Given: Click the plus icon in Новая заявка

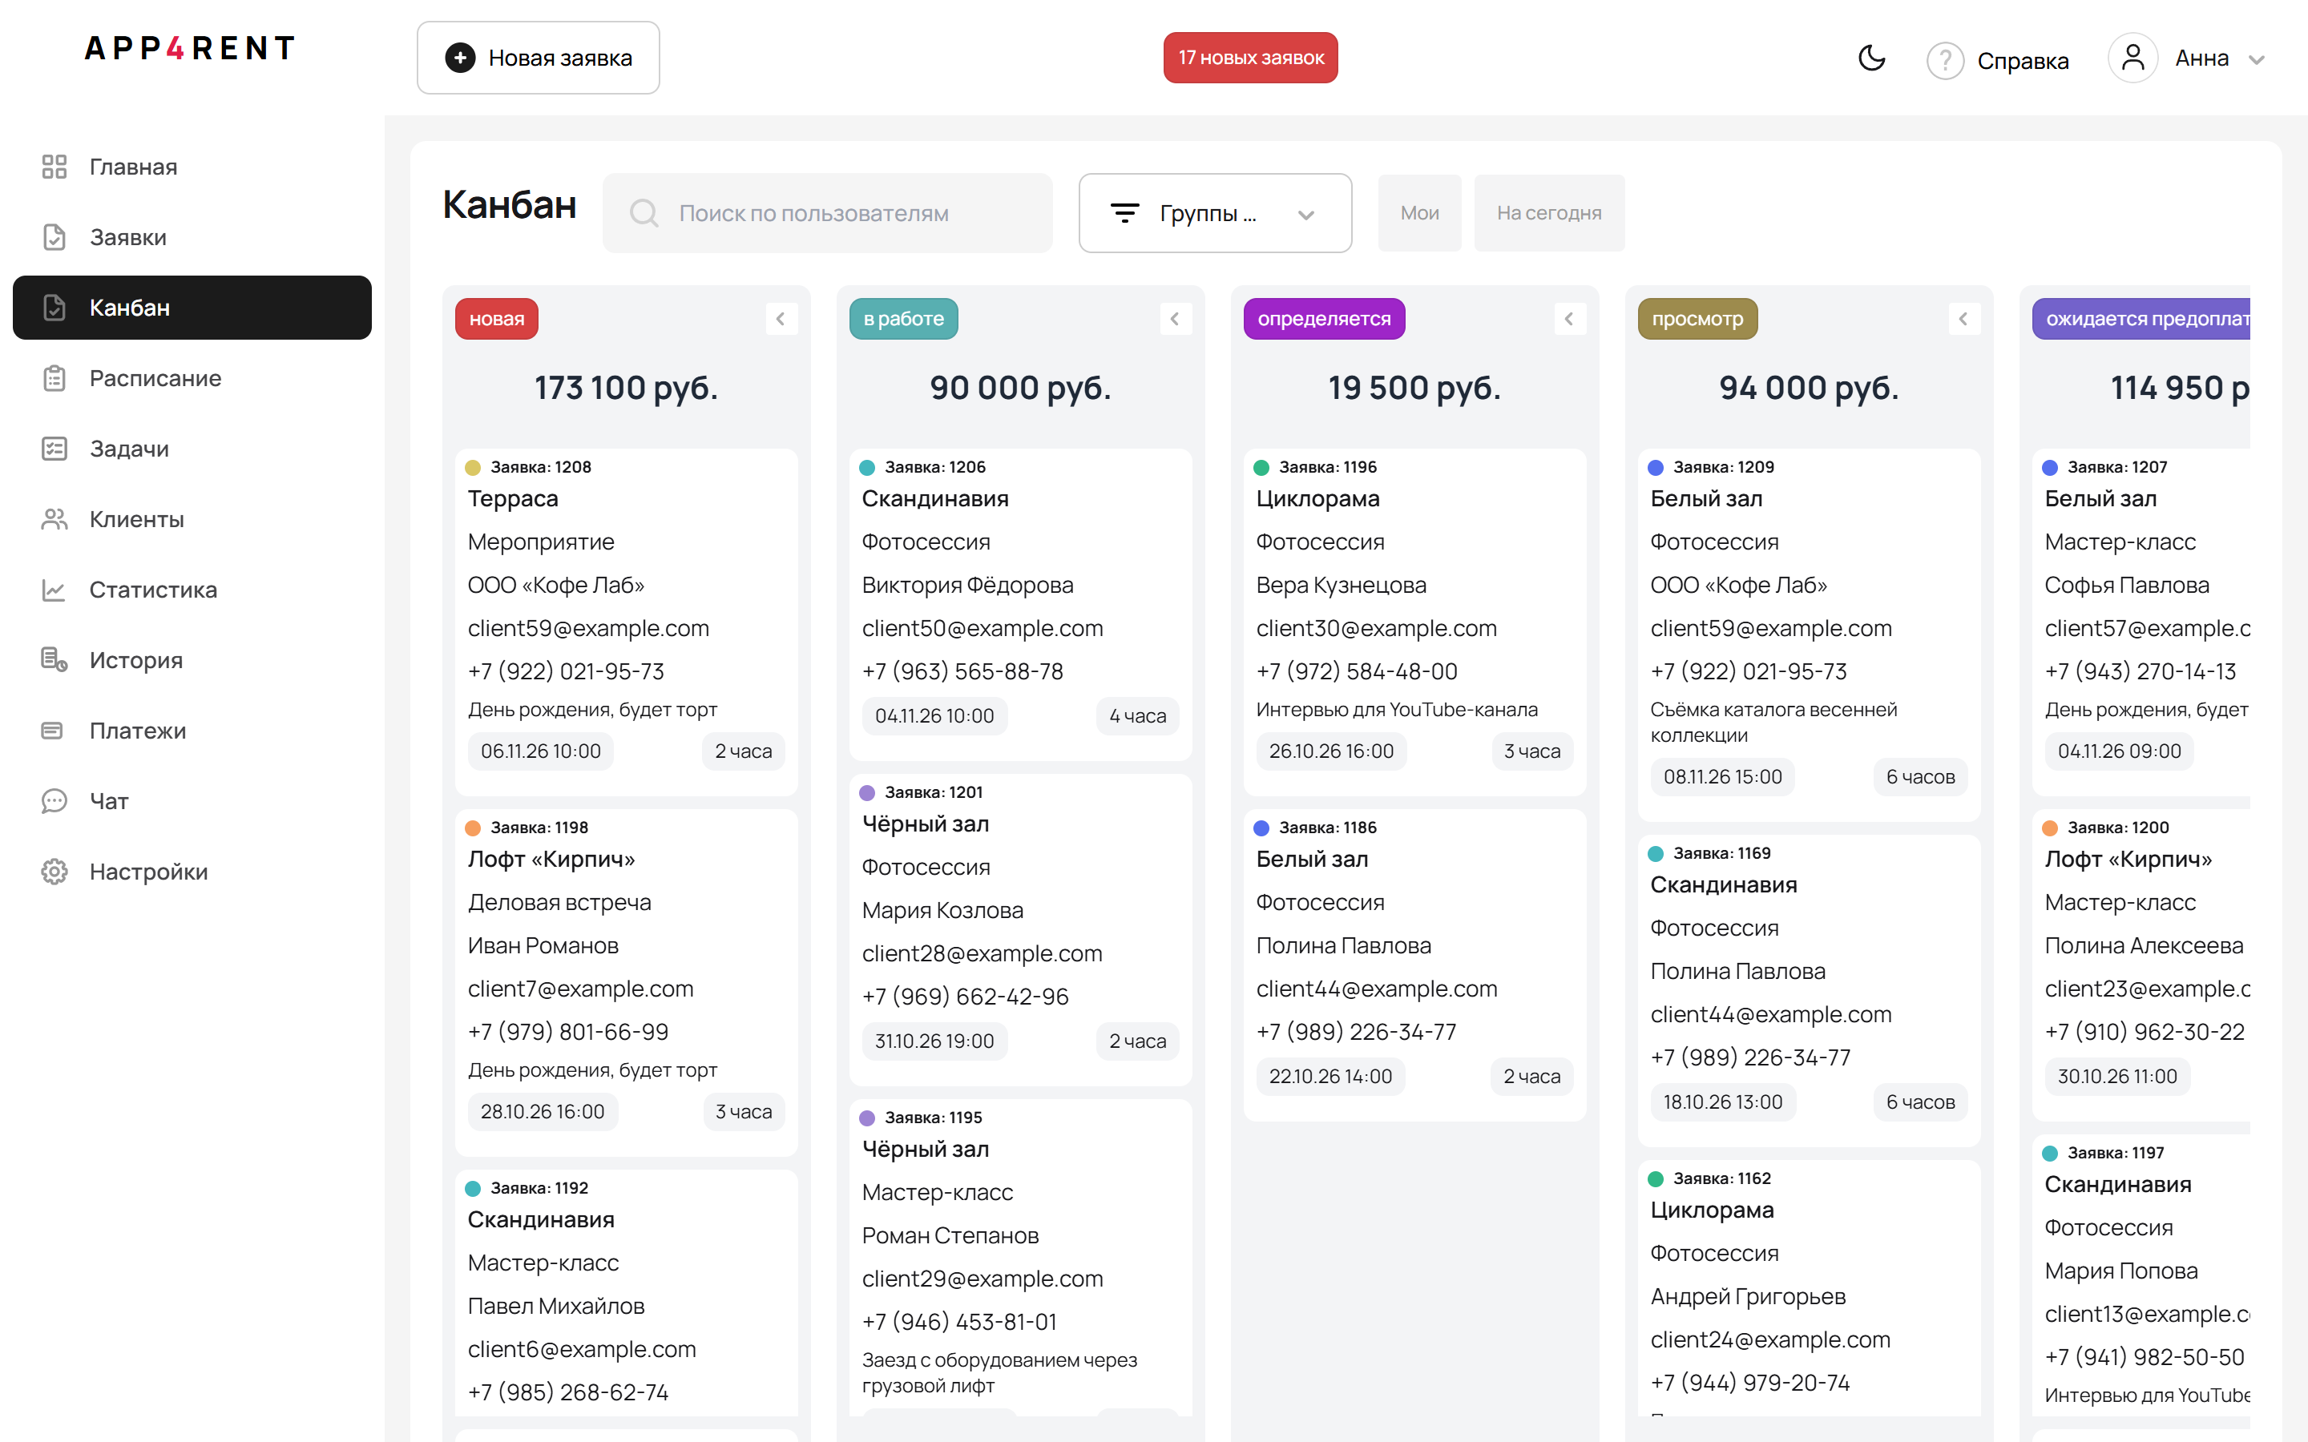Looking at the screenshot, I should tap(460, 58).
